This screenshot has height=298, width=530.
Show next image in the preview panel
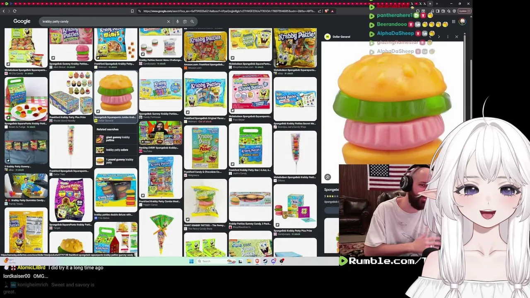pyautogui.click(x=439, y=37)
